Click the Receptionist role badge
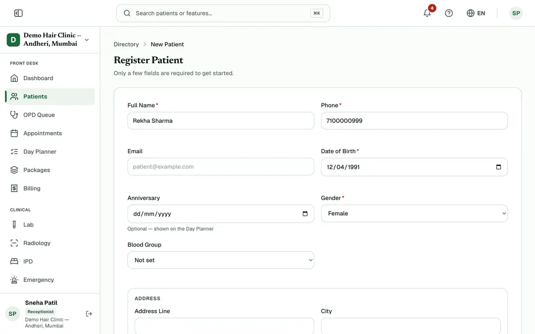535x334 pixels. coord(41,312)
